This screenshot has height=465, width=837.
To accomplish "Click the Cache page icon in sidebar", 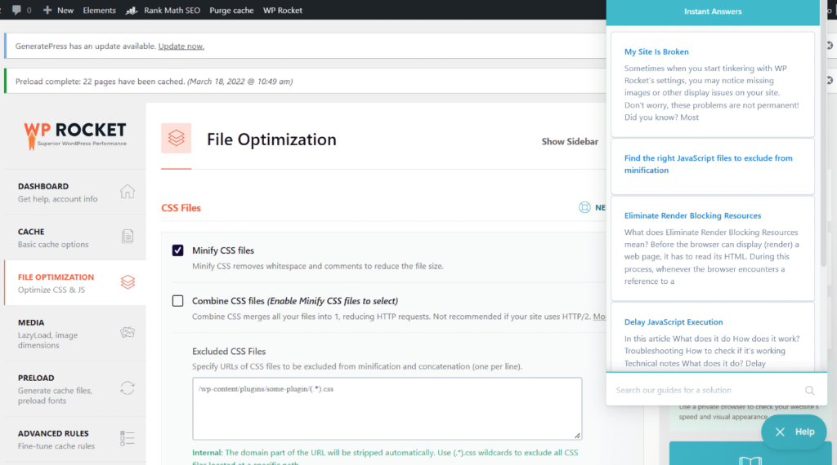I will pyautogui.click(x=128, y=237).
